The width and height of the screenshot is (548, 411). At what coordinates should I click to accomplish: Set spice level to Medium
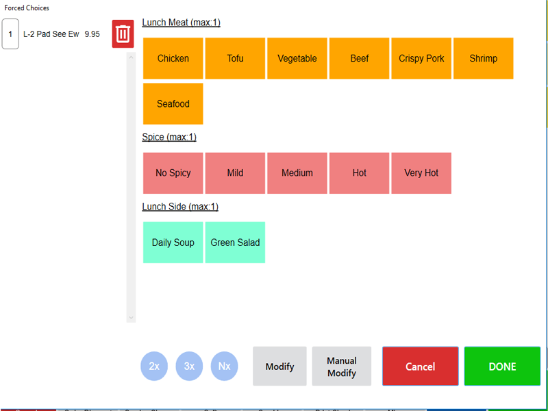point(297,173)
